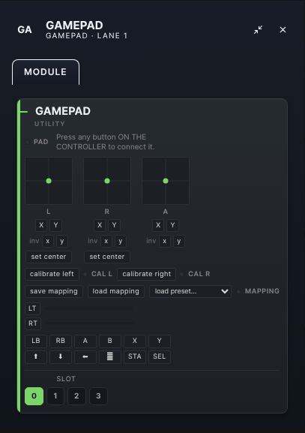Click the L stick XY pad
Viewport: 305px width, 433px height.
[49, 181]
